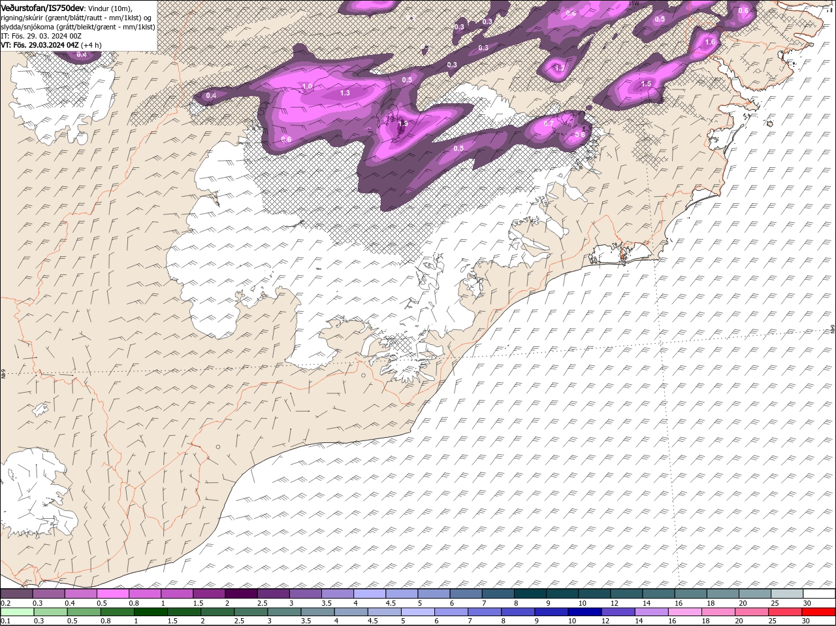Click the 1.2 snowfall contour label

[559, 68]
